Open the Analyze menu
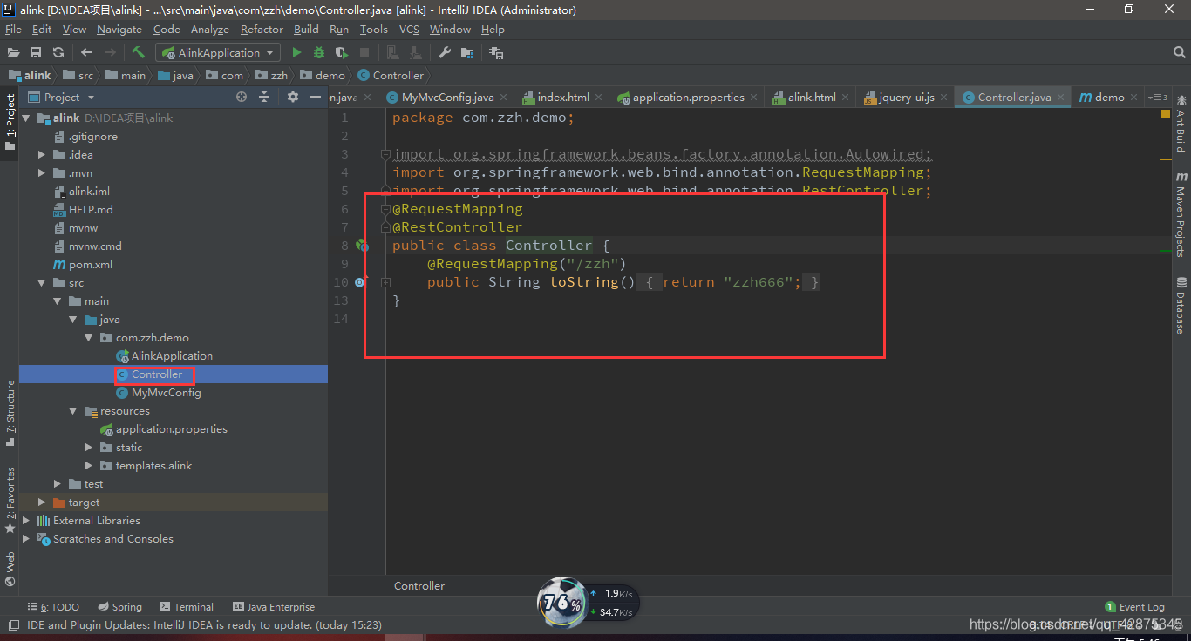 210,29
